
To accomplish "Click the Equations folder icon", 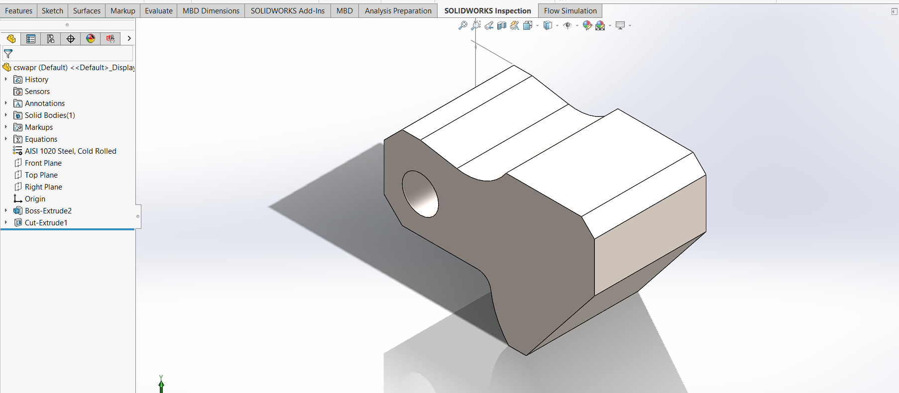I will [x=18, y=139].
